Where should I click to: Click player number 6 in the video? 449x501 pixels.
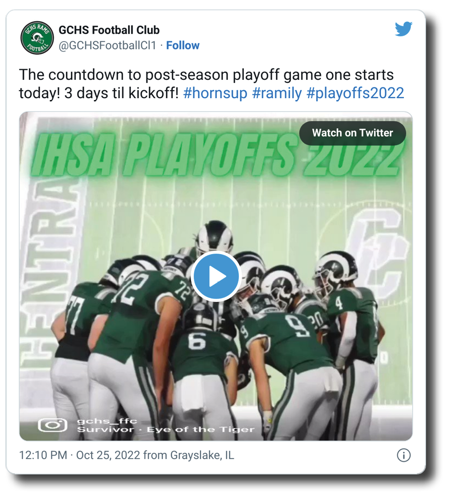(x=197, y=341)
